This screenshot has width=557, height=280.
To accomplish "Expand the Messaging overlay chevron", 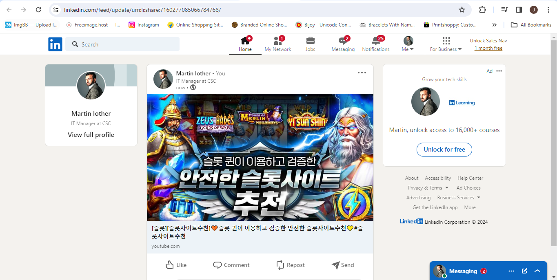I will click(537, 271).
